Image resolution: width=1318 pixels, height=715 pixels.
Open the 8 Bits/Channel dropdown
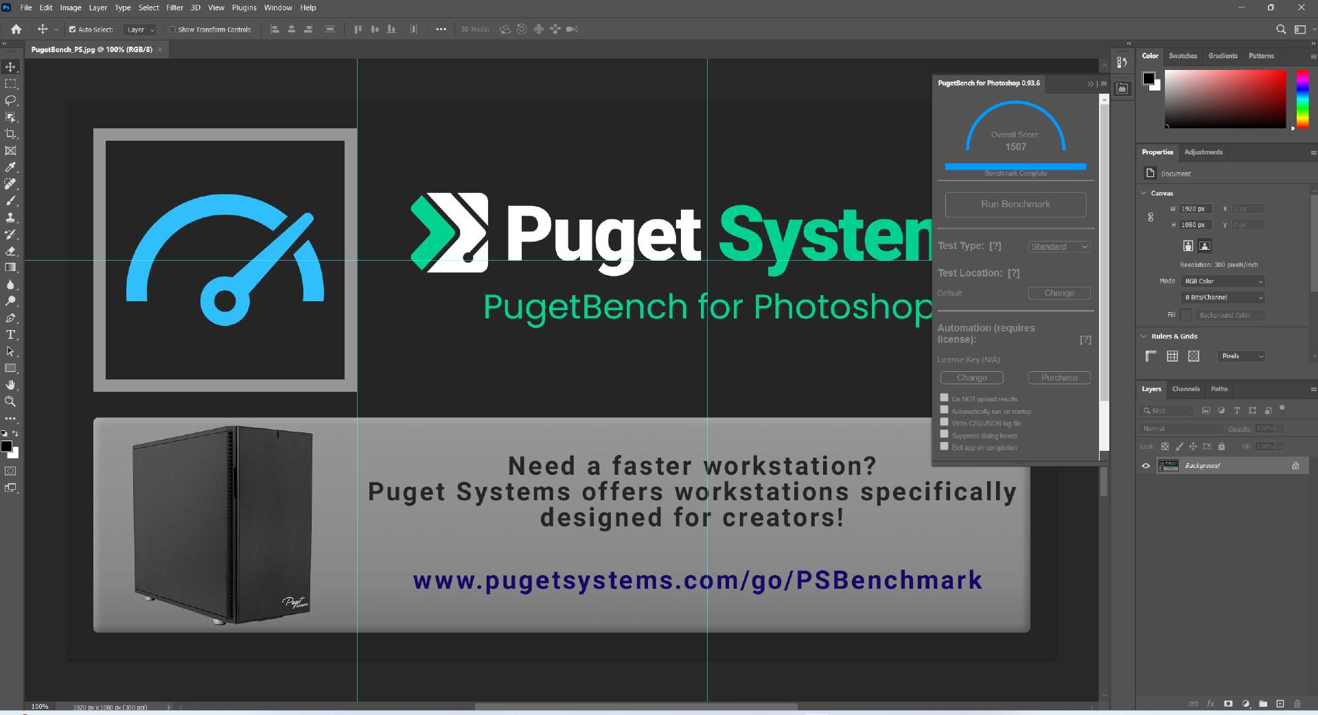click(1223, 298)
